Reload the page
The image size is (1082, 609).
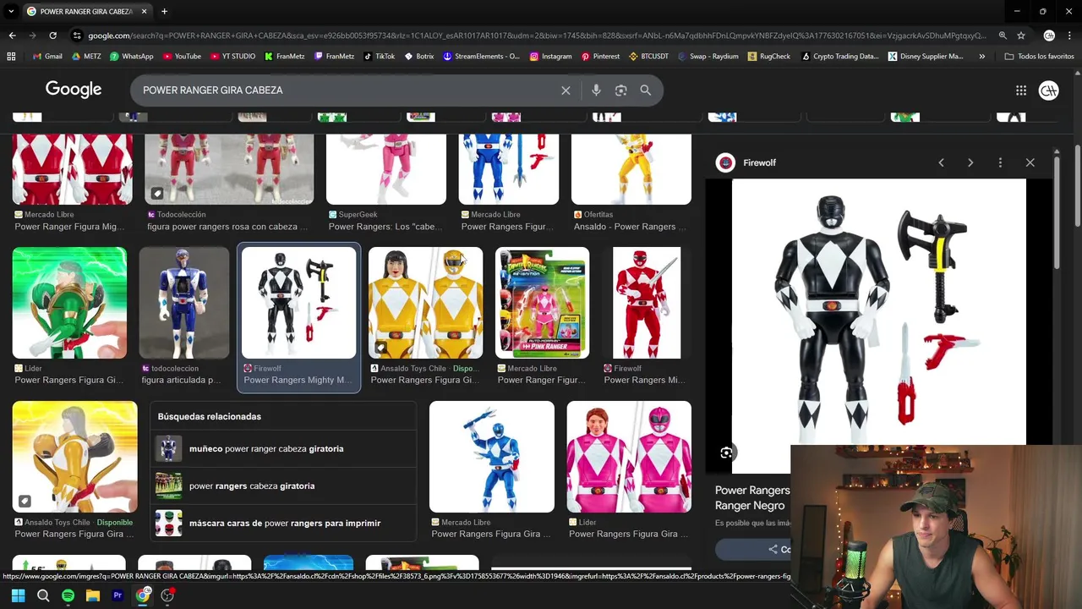[x=52, y=36]
